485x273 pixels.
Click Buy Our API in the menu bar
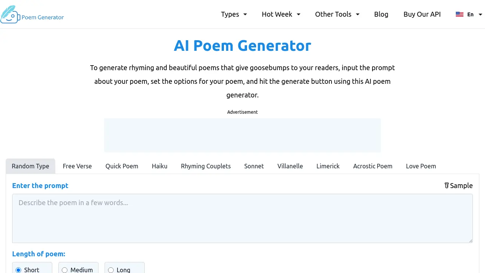point(422,14)
